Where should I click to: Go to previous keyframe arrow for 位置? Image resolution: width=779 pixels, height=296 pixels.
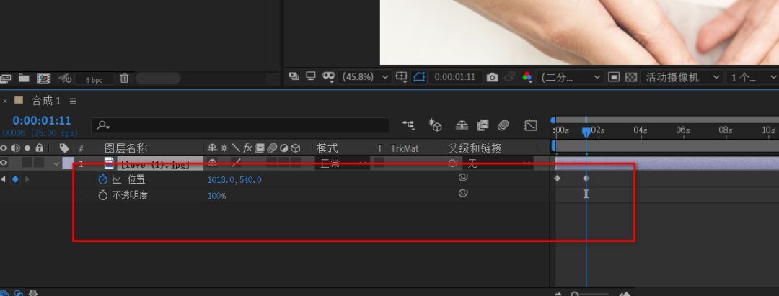coord(3,179)
